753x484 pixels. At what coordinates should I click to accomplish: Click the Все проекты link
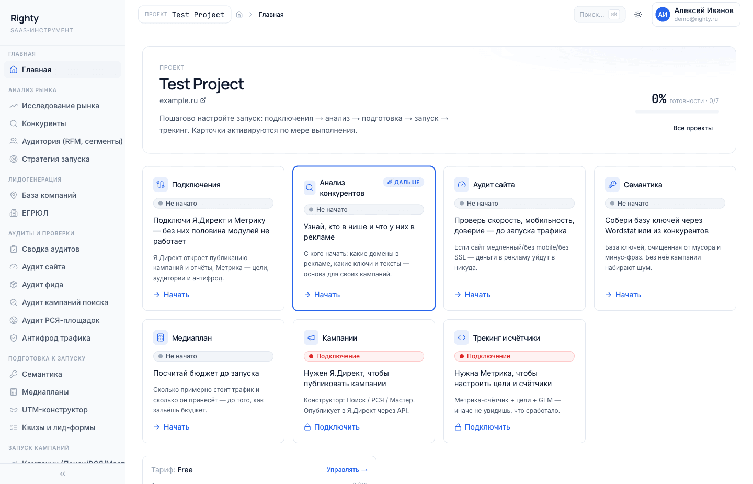[x=693, y=128]
